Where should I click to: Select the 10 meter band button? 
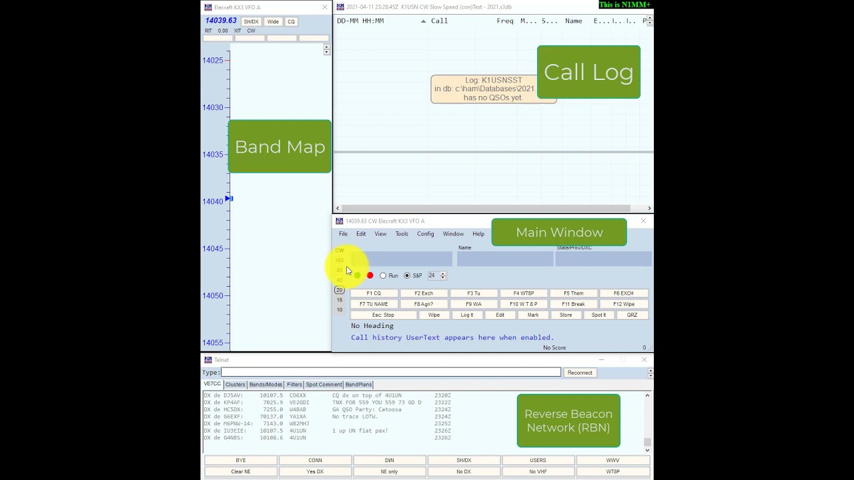[x=340, y=310]
